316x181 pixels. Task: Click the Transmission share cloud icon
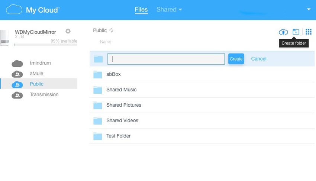17,95
